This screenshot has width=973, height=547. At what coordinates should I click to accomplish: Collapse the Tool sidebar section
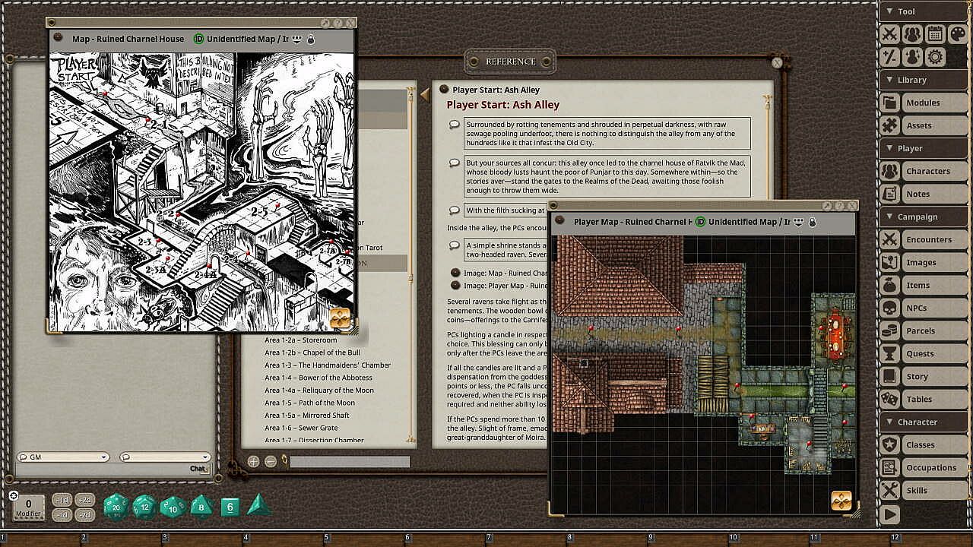pos(924,11)
